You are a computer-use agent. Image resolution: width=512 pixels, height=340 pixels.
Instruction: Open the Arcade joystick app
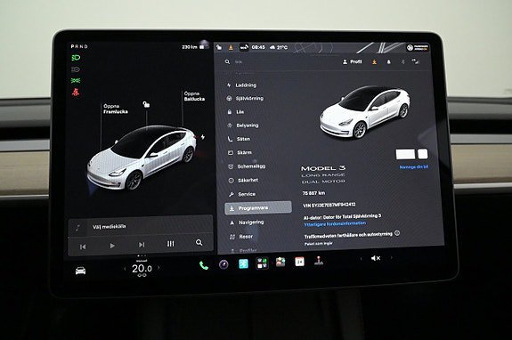coord(319,261)
